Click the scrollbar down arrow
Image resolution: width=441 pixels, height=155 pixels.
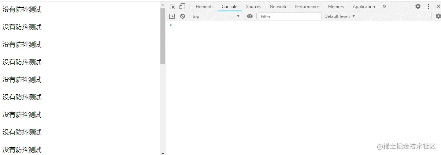pyautogui.click(x=163, y=154)
